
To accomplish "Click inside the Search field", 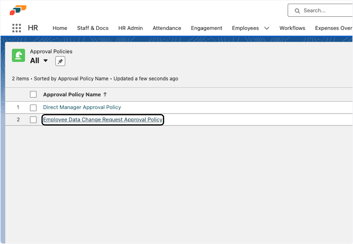I will [x=321, y=10].
